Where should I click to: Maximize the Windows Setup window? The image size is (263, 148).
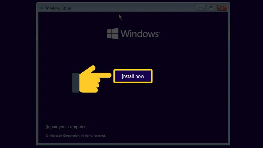coord(211,8)
